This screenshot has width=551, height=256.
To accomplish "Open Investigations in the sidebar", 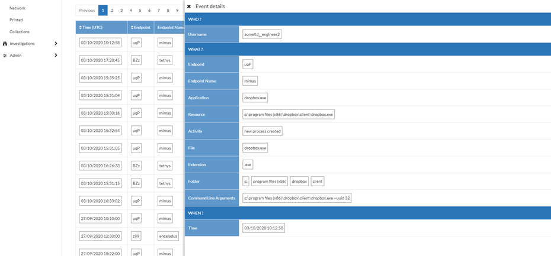I will click(22, 44).
